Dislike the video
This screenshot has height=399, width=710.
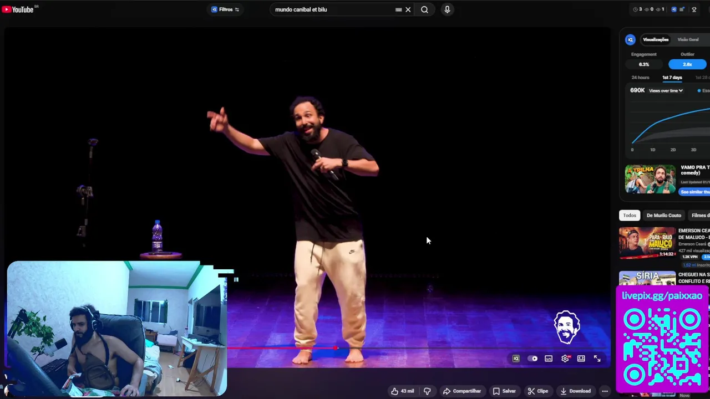pos(427,391)
